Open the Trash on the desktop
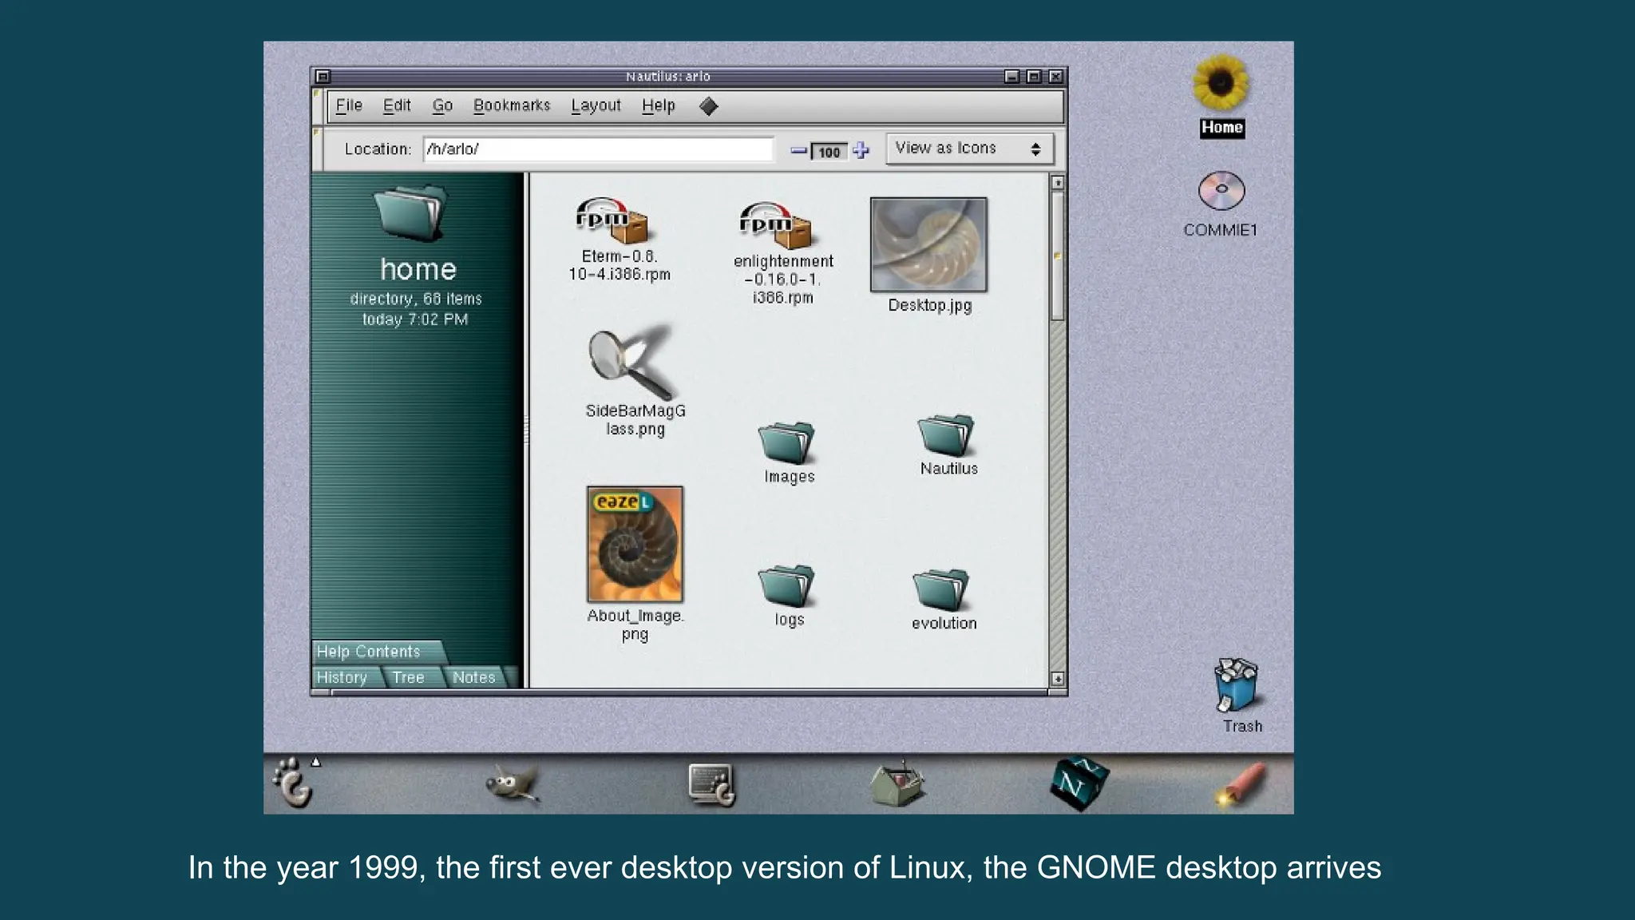 coord(1237,684)
